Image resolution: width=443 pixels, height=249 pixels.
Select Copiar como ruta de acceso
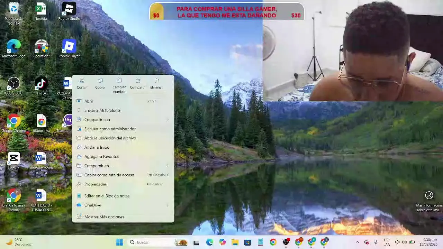coord(123,175)
